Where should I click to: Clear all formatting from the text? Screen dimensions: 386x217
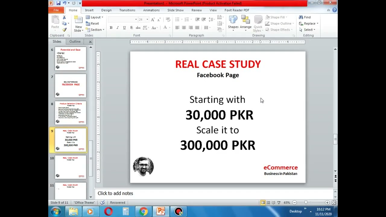tap(168, 19)
